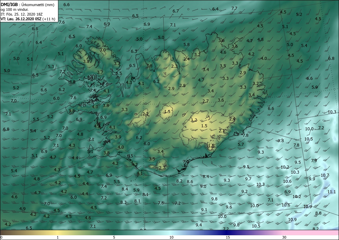Click the '1.8' value near the south coast

(x=211, y=146)
